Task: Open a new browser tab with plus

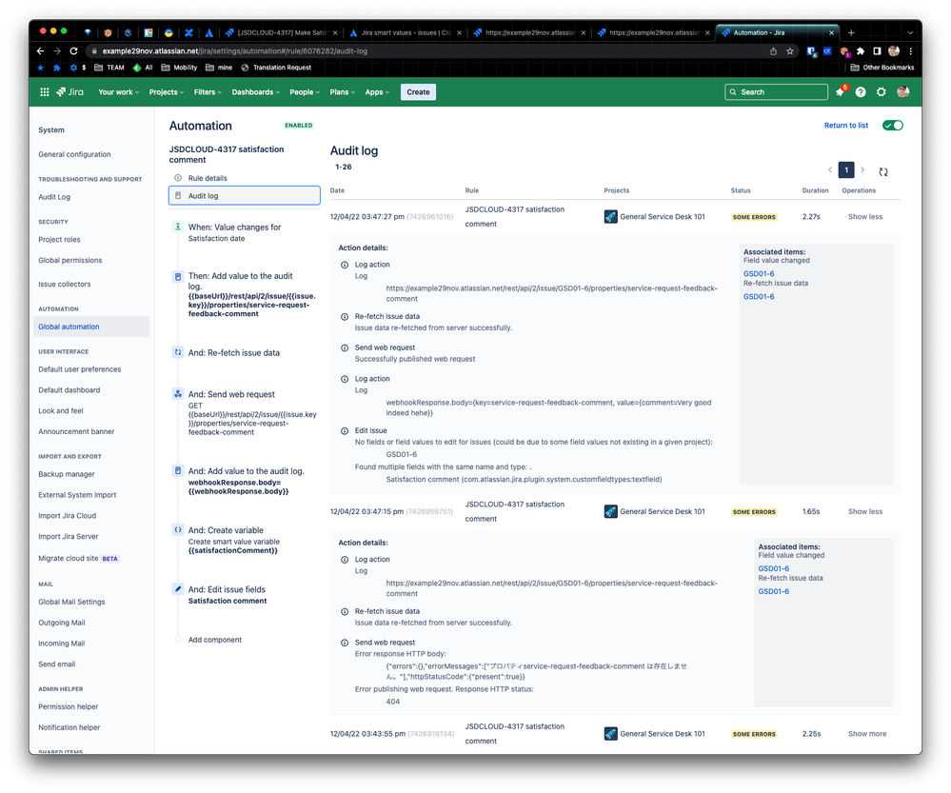Action: click(x=851, y=32)
